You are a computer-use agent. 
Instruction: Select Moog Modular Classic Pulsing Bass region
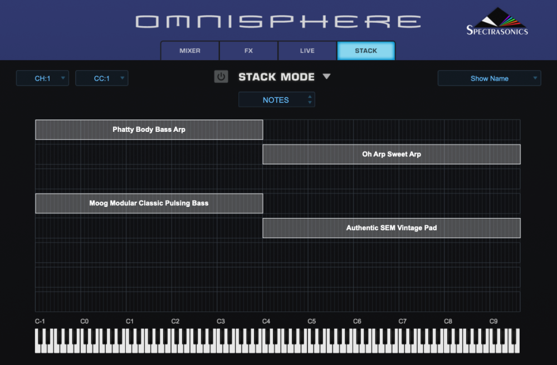[149, 203]
